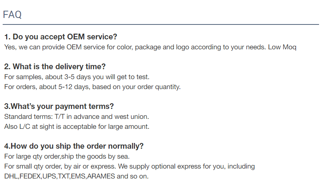329x185 pixels.
Task: Select question "What's your payment terms?"
Action: [59, 106]
